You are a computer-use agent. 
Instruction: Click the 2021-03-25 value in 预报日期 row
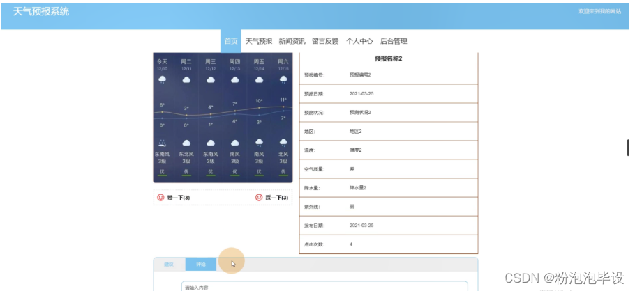361,94
